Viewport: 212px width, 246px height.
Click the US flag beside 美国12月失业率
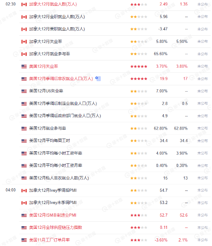click(24, 66)
